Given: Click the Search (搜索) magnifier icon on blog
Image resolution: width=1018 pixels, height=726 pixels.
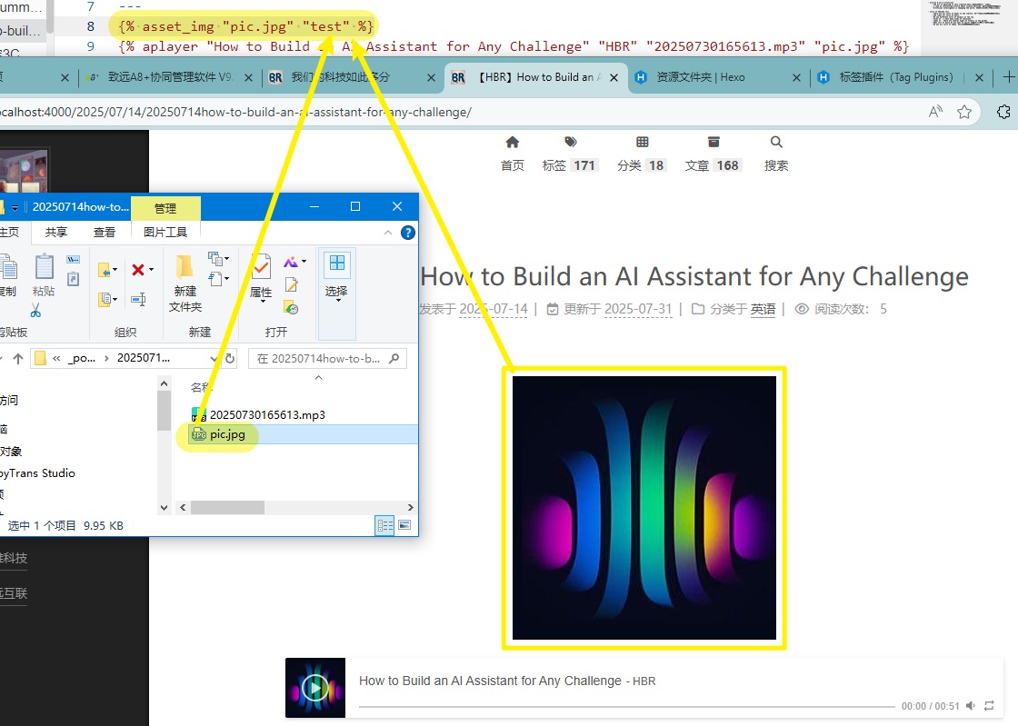Looking at the screenshot, I should click(x=776, y=142).
